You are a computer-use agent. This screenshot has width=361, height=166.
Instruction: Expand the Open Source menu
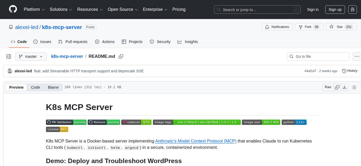tap(123, 10)
